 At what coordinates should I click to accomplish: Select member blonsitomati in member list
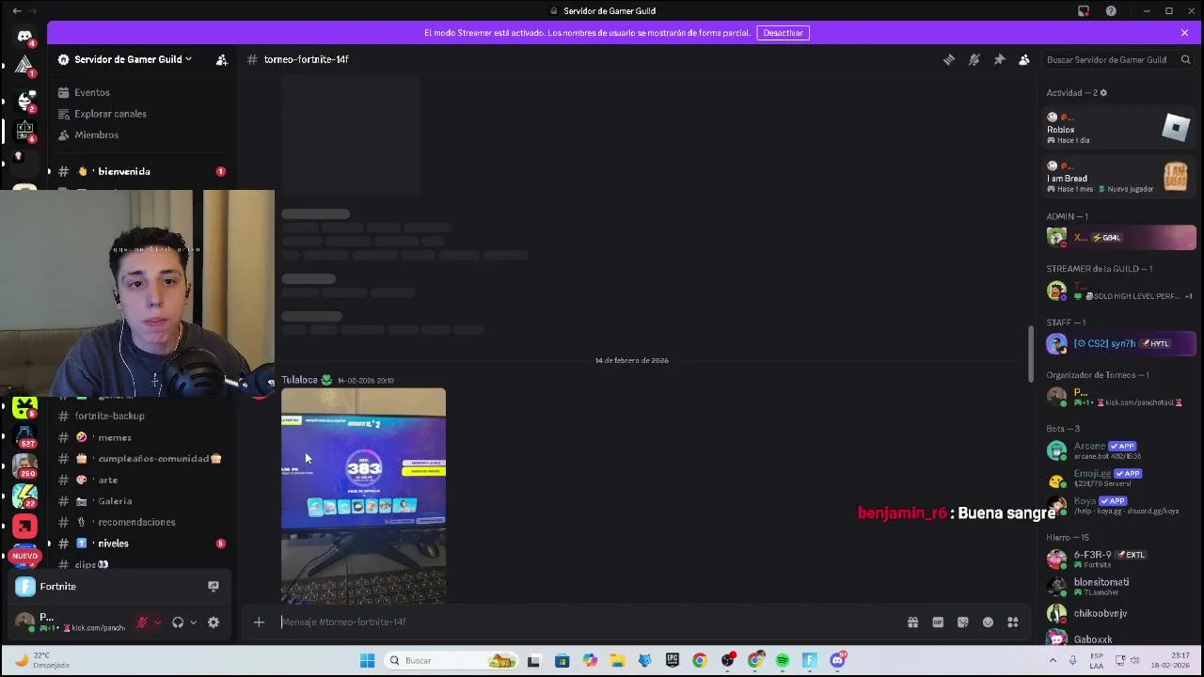pyautogui.click(x=1119, y=586)
